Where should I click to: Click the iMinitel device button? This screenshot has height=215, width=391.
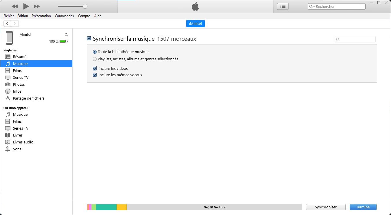(x=195, y=24)
